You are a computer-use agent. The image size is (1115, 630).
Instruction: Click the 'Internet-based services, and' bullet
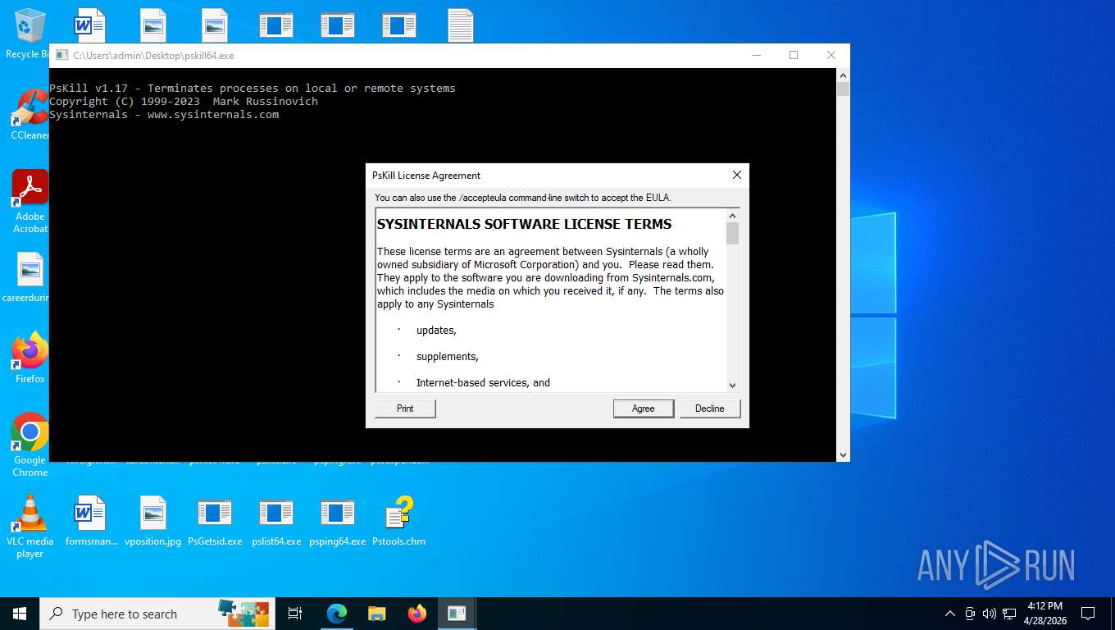(483, 383)
